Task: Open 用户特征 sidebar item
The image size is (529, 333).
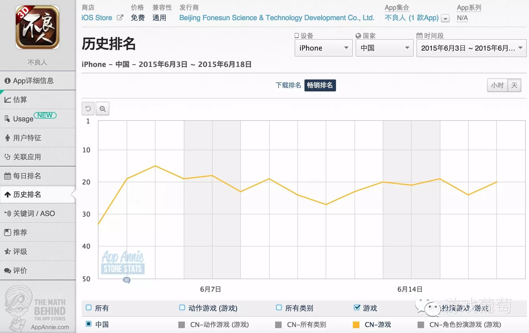Action: (38, 138)
